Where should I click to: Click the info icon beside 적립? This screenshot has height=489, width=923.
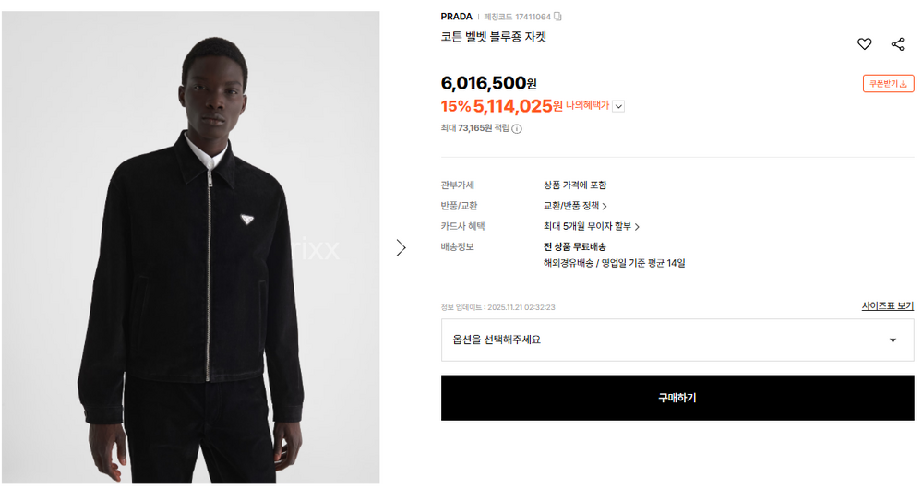point(517,128)
